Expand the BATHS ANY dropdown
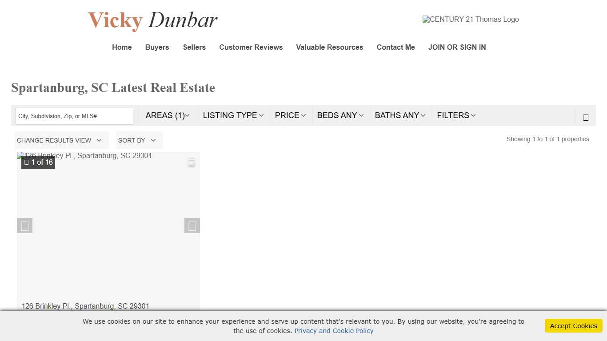The image size is (607, 341). [400, 115]
